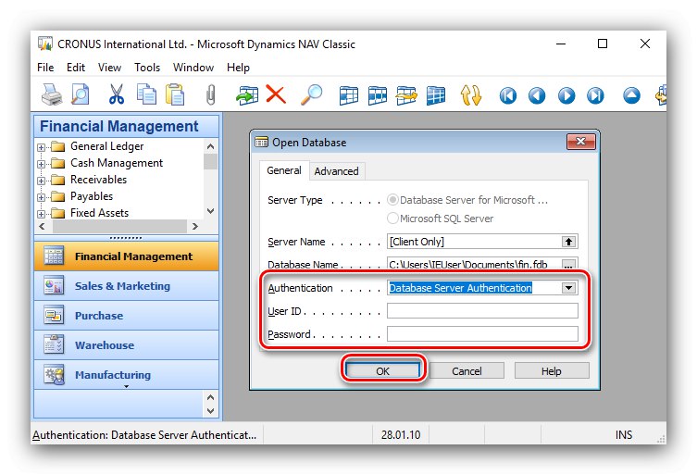Open the Tools menu
The image size is (697, 475).
[147, 68]
